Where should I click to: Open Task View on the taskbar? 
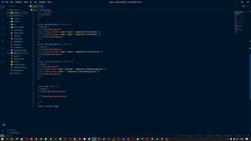pyautogui.click(x=12, y=139)
